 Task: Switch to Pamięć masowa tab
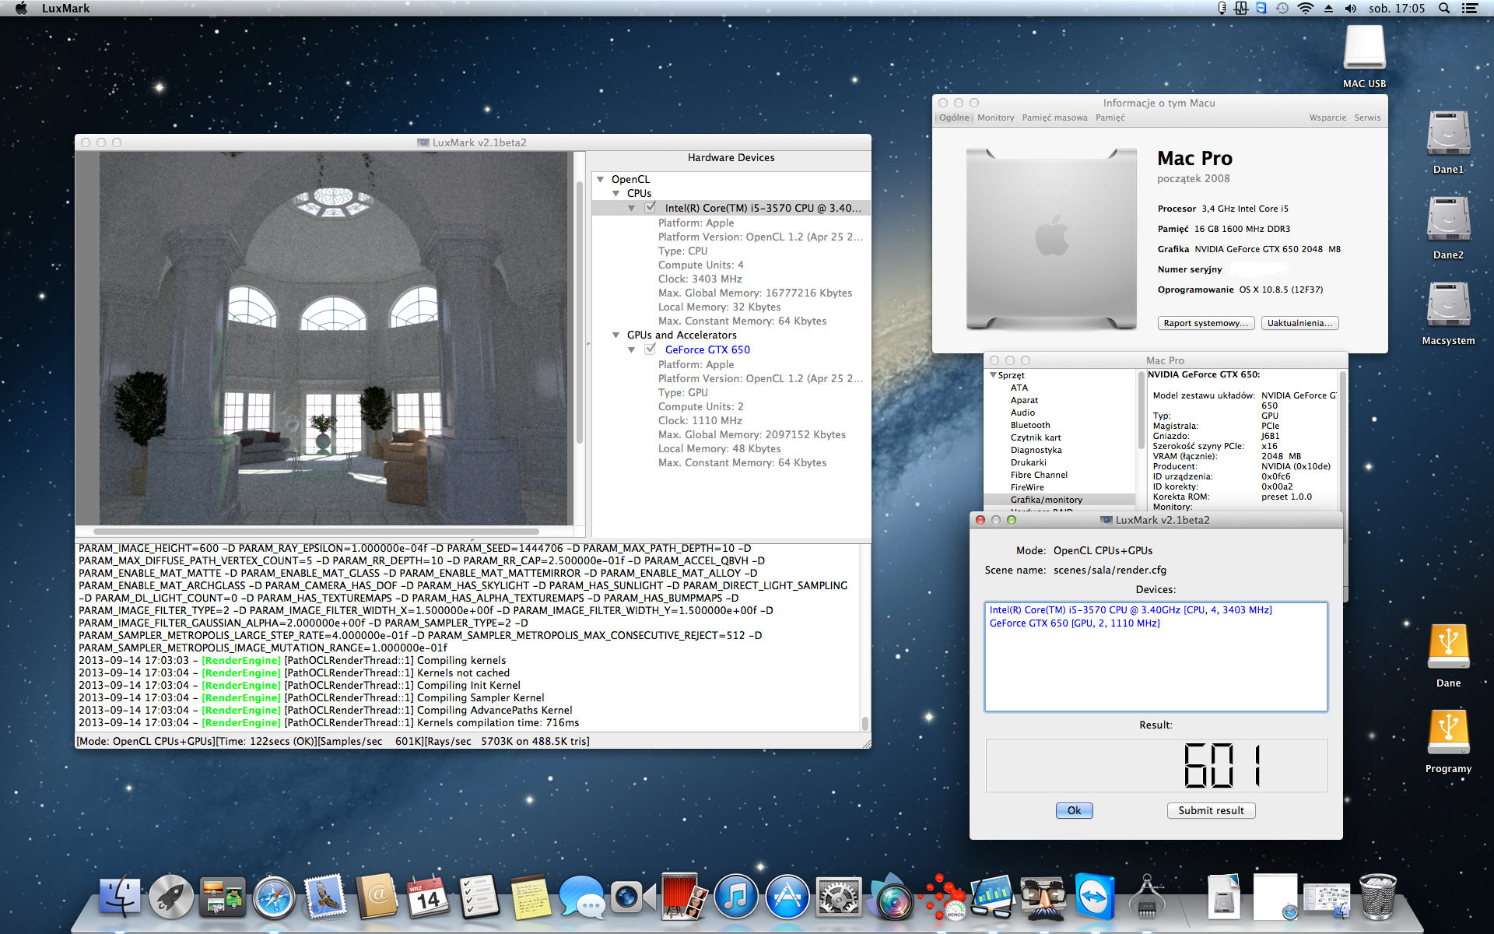(x=1055, y=118)
